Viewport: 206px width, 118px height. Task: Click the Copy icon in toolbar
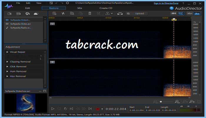pyautogui.click(x=72, y=14)
